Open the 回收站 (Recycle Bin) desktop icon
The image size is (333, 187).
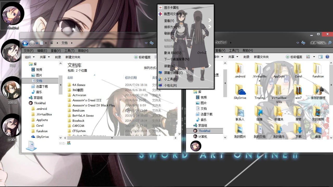pos(11,88)
